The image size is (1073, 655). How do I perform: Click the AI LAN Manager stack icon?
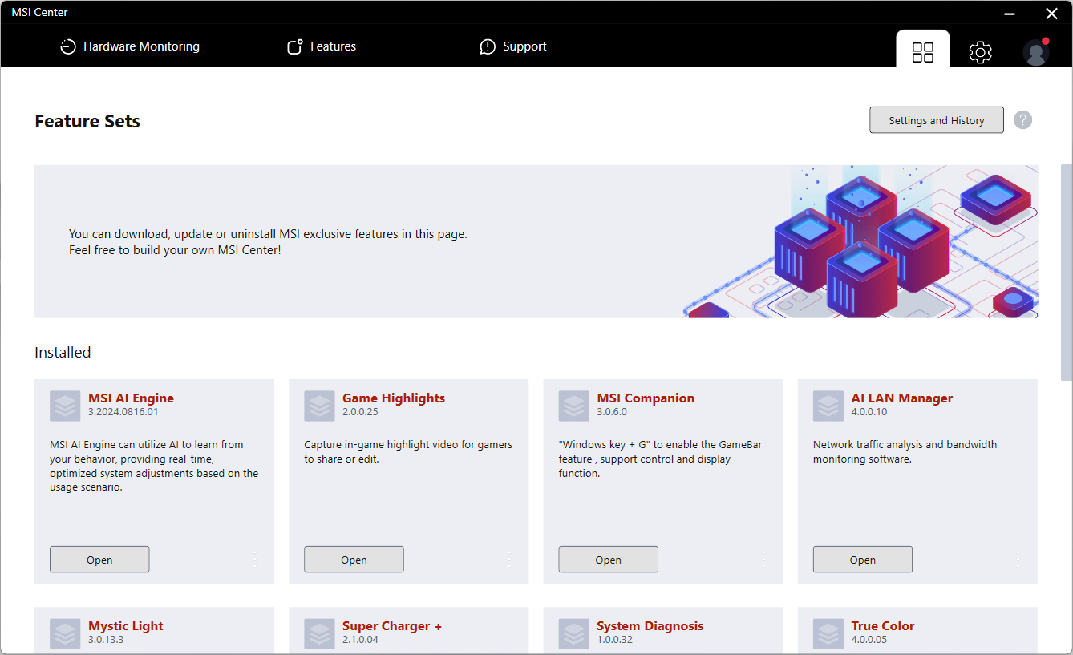click(x=828, y=406)
